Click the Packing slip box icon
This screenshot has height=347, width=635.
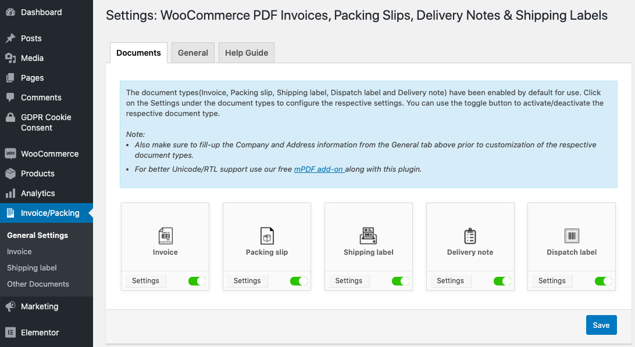pos(267,236)
